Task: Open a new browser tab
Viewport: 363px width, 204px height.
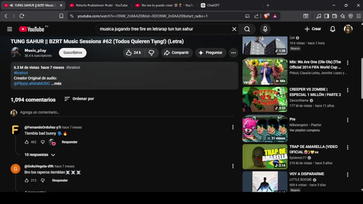Action: [268, 5]
